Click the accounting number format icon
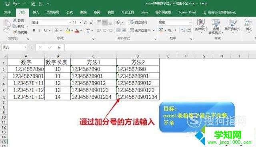Screen dimensions: 256x147 [x=161, y=30]
